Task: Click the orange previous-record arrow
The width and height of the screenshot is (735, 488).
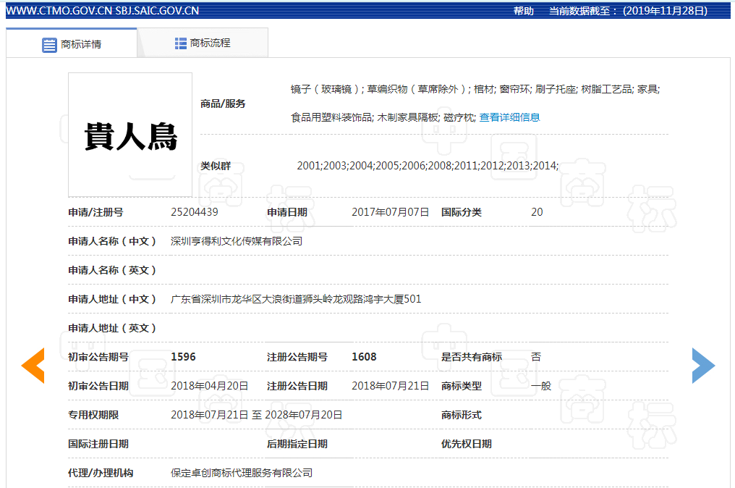Action: [33, 366]
